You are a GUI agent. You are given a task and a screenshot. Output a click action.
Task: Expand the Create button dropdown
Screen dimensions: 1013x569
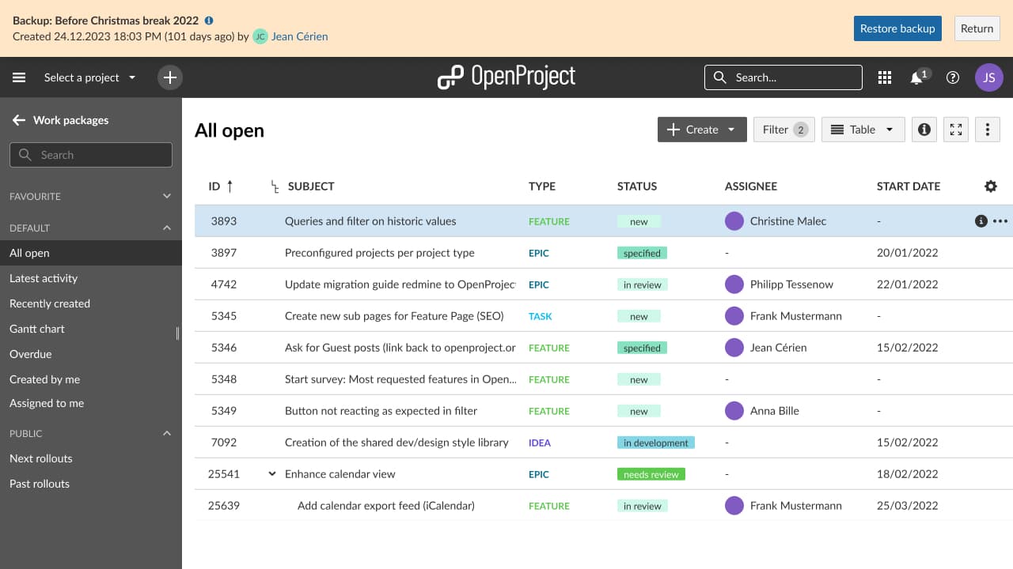(731, 129)
